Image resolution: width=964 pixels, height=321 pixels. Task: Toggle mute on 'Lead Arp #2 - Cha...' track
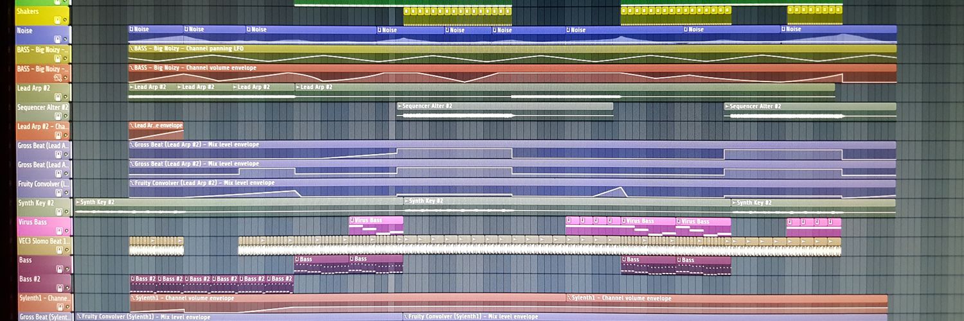pos(66,135)
